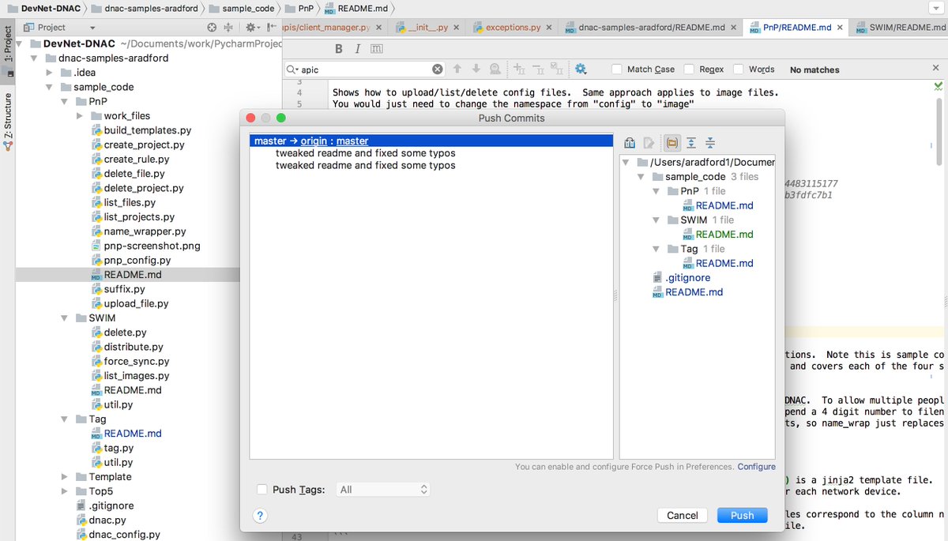Screen dimensions: 948x541
Task: Click the master target branch link
Action: pos(352,141)
